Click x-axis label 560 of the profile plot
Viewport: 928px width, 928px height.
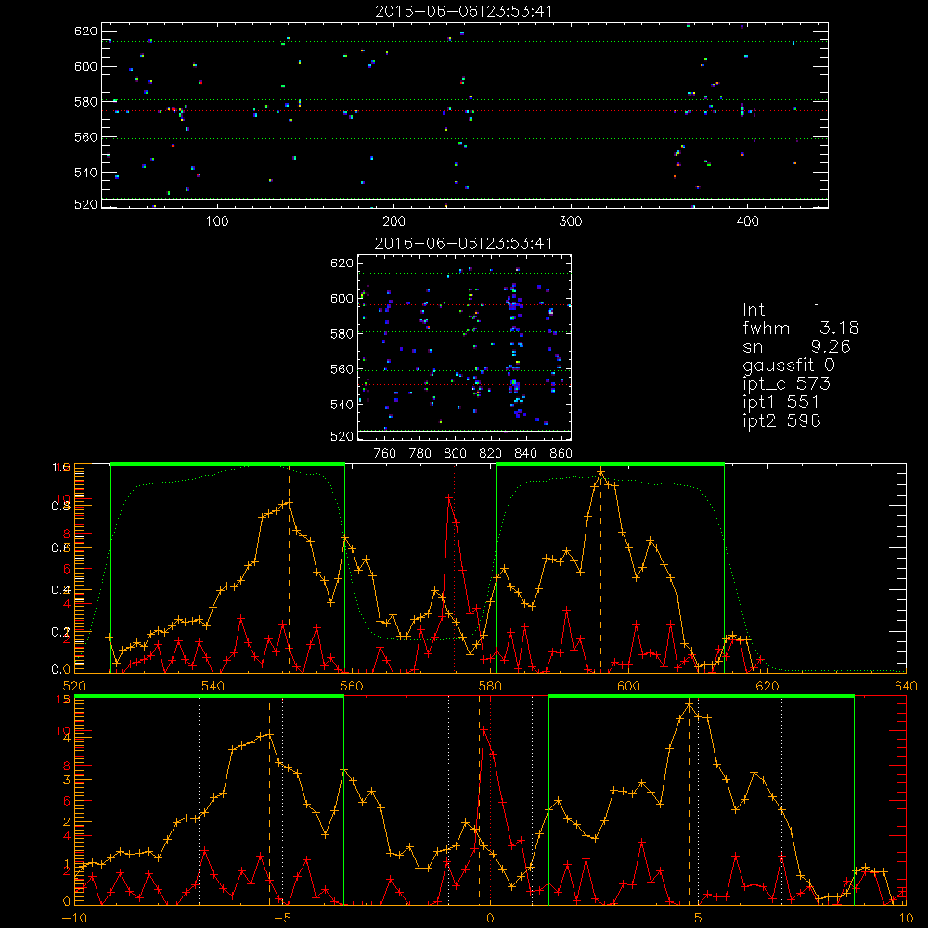352,687
